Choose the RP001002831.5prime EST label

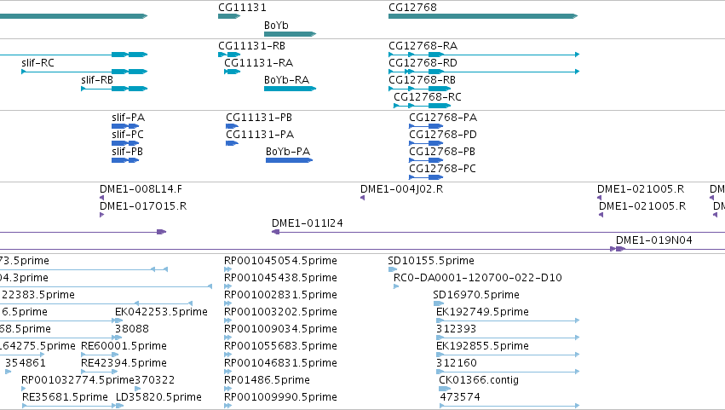280,295
